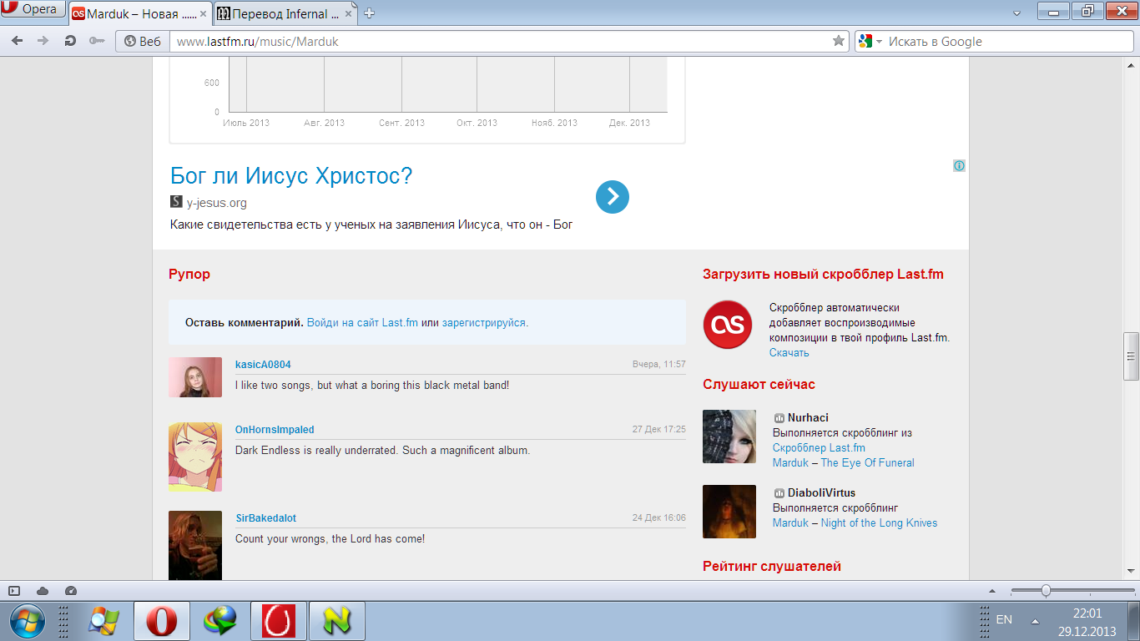Image resolution: width=1140 pixels, height=641 pixels.
Task: Reload the page
Action: pos(70,41)
